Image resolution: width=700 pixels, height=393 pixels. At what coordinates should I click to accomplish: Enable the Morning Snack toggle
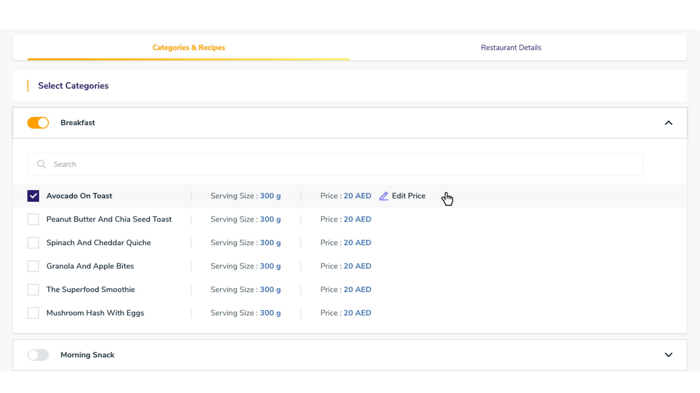pyautogui.click(x=38, y=355)
